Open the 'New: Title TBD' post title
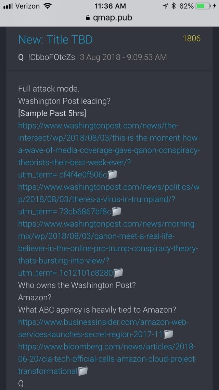219x390 pixels. pos(55,39)
